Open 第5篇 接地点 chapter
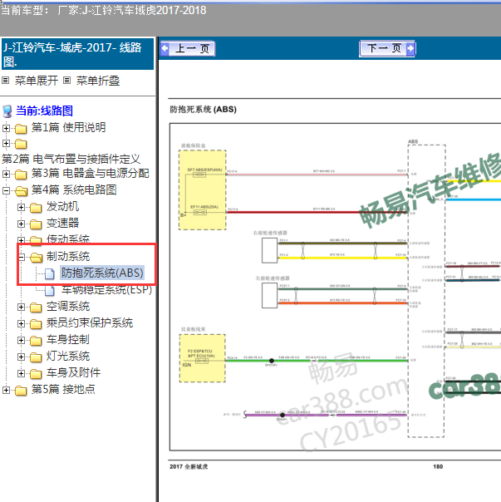The width and height of the screenshot is (501, 502). (x=63, y=389)
